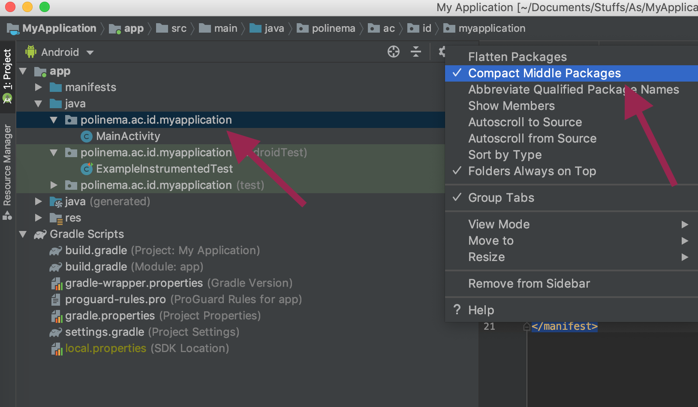698x407 pixels.
Task: Enable Show Members option
Action: (x=572, y=106)
